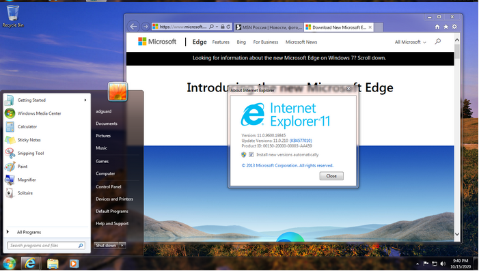Open Windows Explorer taskbar icon

click(53, 263)
